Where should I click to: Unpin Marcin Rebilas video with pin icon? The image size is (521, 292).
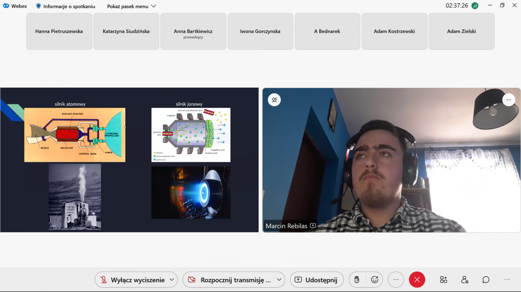point(274,100)
